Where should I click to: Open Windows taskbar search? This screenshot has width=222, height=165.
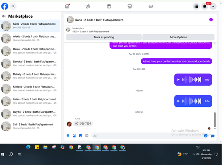pyautogui.click(x=11, y=154)
